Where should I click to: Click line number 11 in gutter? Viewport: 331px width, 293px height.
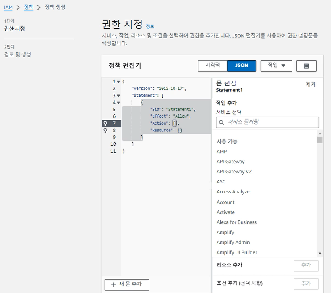point(113,151)
